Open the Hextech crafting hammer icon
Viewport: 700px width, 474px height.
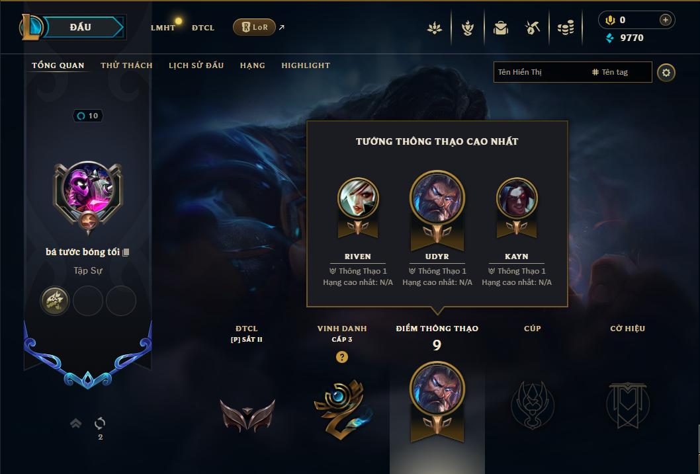pyautogui.click(x=533, y=28)
